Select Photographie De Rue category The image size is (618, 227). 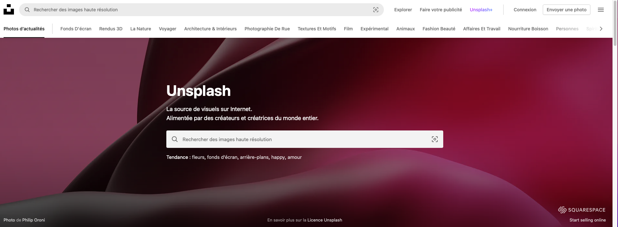[267, 29]
